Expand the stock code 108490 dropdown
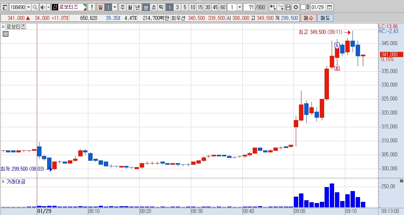 tap(29, 7)
